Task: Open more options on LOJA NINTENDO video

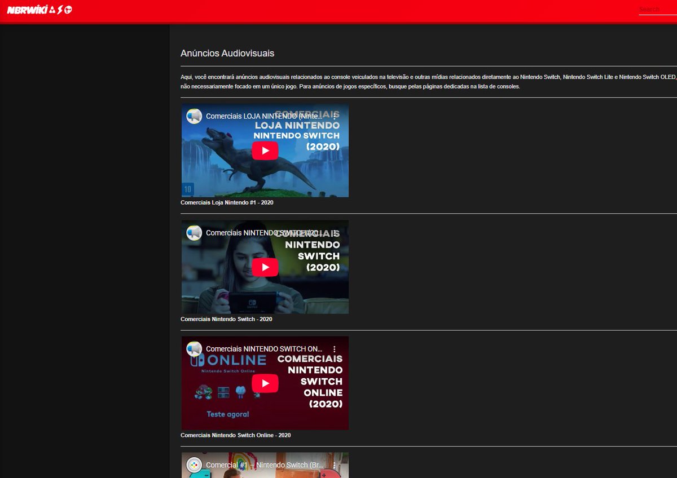Action: point(334,116)
